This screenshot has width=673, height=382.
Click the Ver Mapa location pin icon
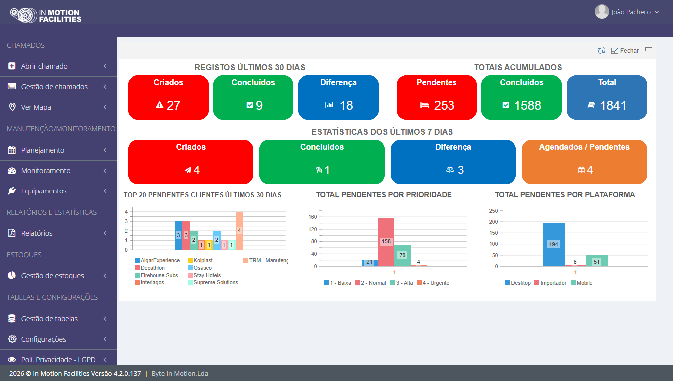12,107
